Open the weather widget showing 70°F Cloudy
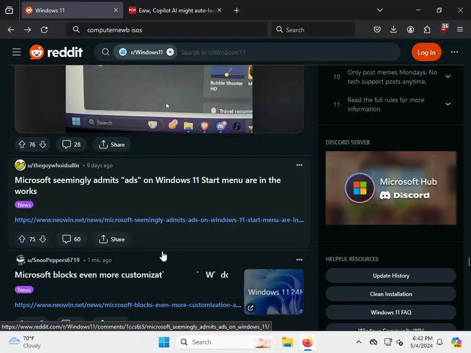This screenshot has height=353, width=471. click(x=25, y=342)
